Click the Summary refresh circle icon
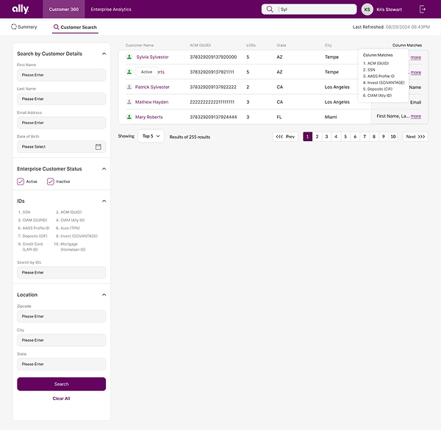 click(x=14, y=26)
